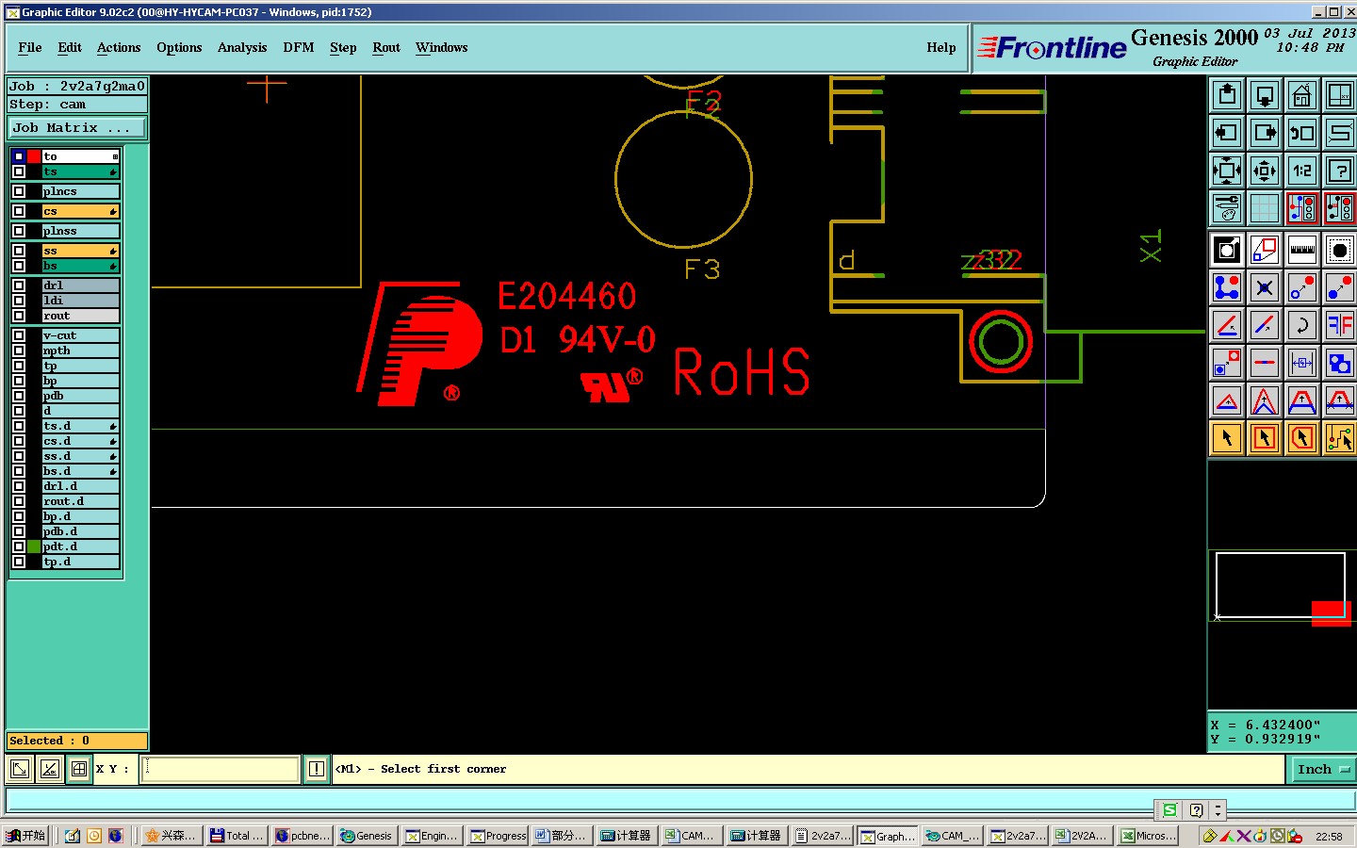The width and height of the screenshot is (1357, 848).
Task: Click the Job Matrix button
Action: tap(77, 128)
